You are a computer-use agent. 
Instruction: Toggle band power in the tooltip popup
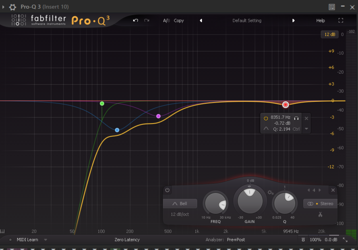tap(266, 118)
